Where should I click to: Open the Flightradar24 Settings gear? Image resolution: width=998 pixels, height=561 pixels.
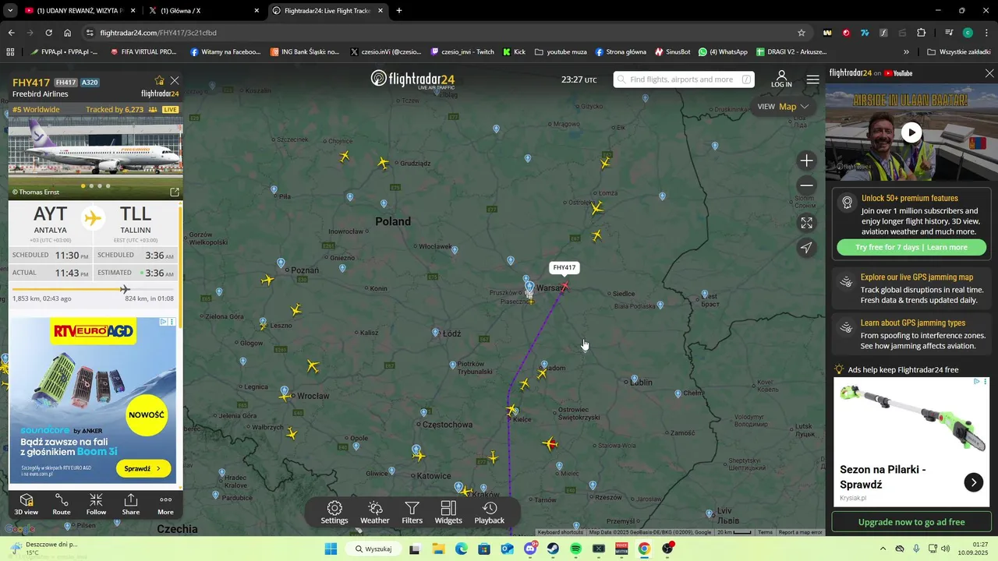(334, 513)
